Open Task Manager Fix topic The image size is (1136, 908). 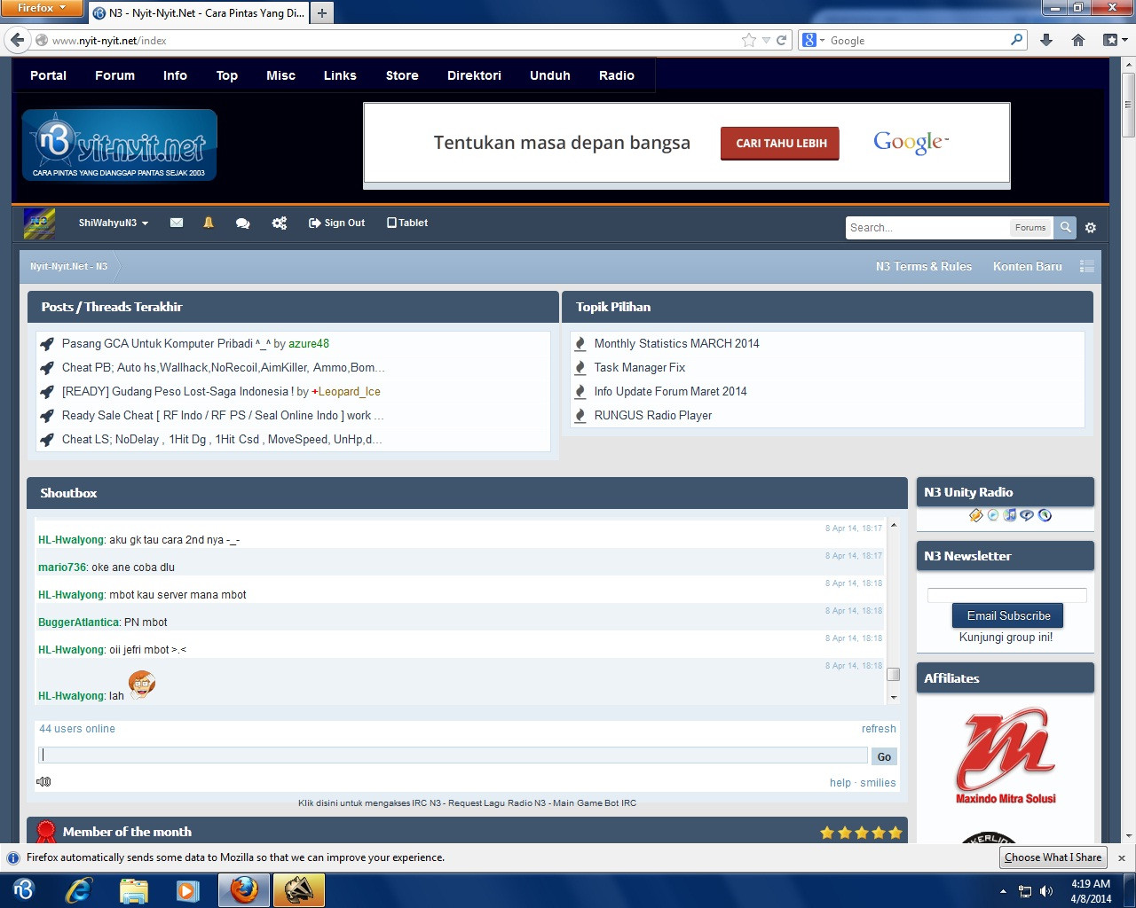click(x=639, y=367)
